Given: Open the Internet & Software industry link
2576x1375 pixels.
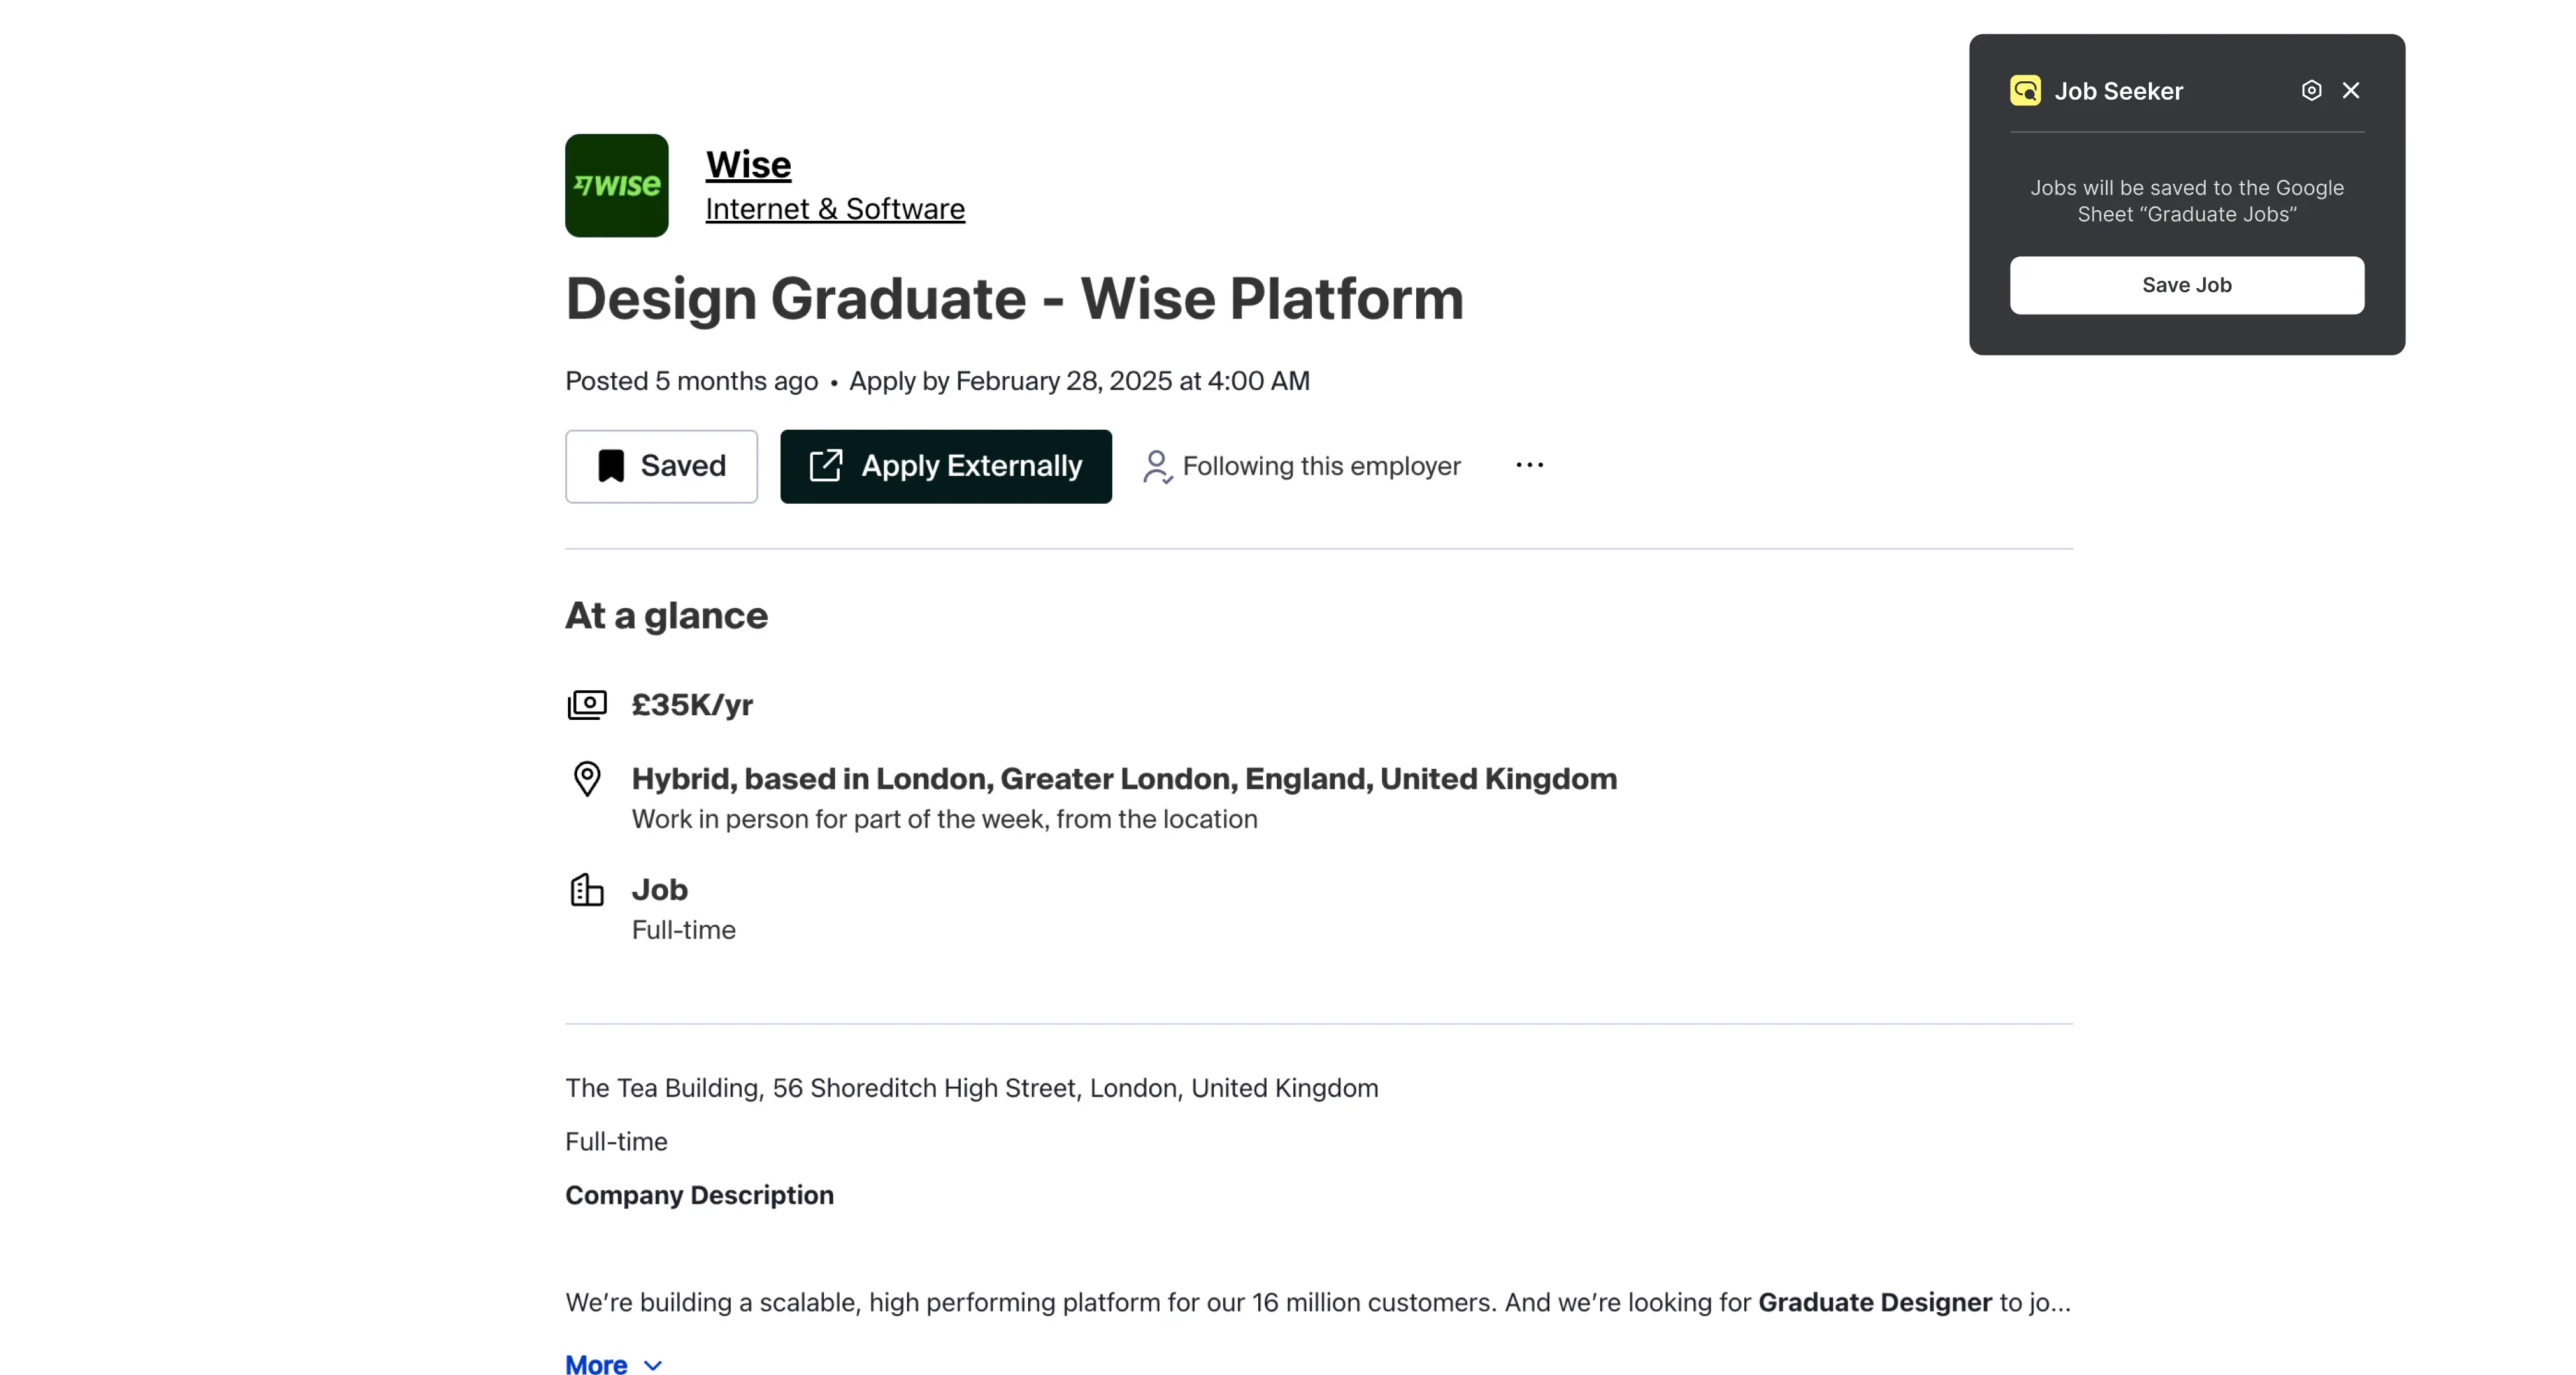Looking at the screenshot, I should pos(835,209).
